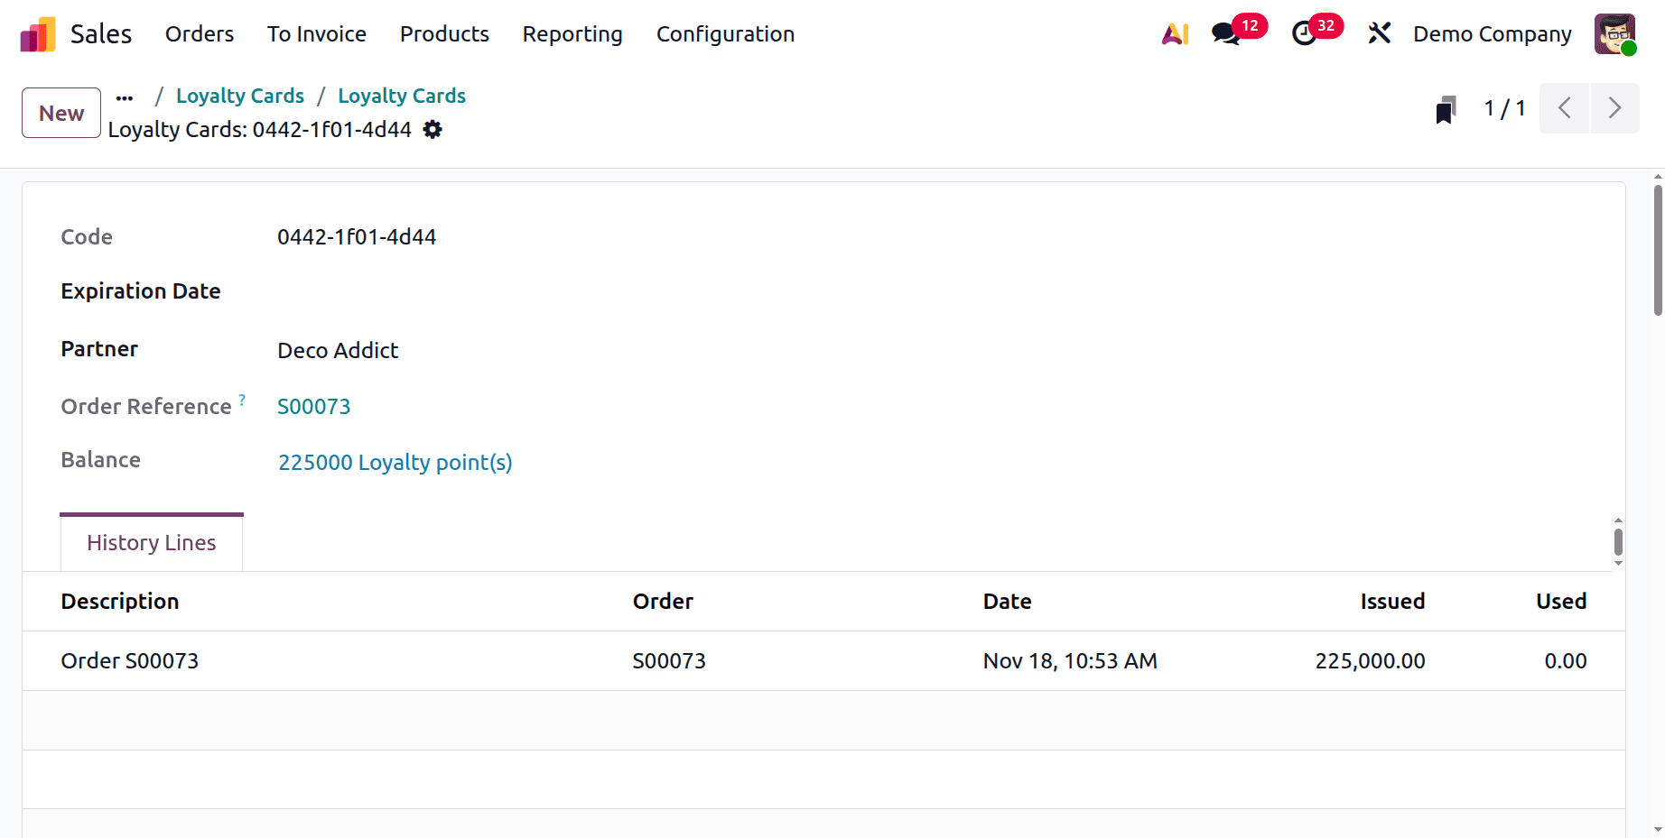Toggle the favorite bookmark for this record
The height and width of the screenshot is (838, 1665).
1446,108
